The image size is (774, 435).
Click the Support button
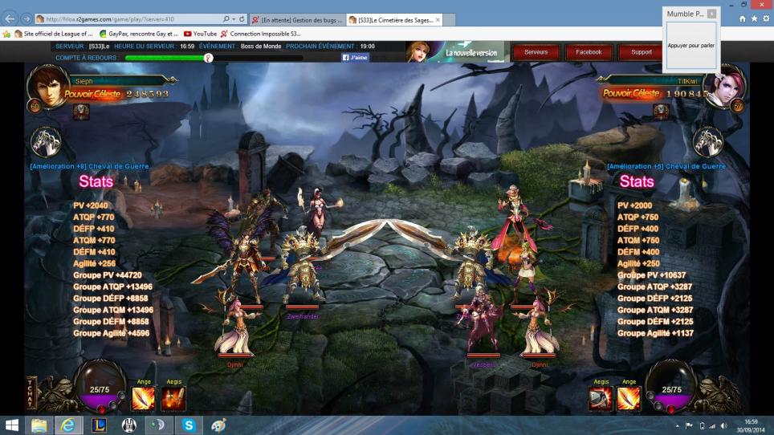coord(642,52)
